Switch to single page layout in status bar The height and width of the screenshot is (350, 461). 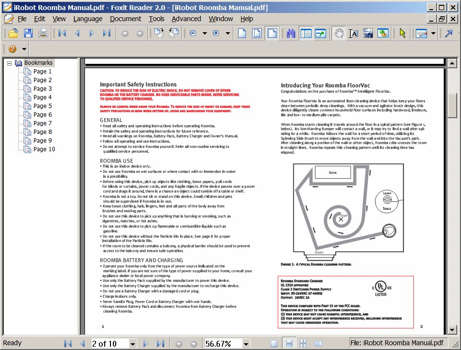pos(274,343)
